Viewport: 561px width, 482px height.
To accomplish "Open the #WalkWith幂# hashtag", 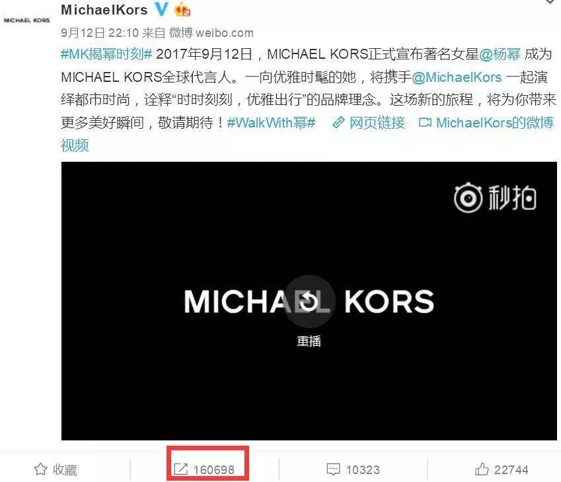I will tap(271, 123).
